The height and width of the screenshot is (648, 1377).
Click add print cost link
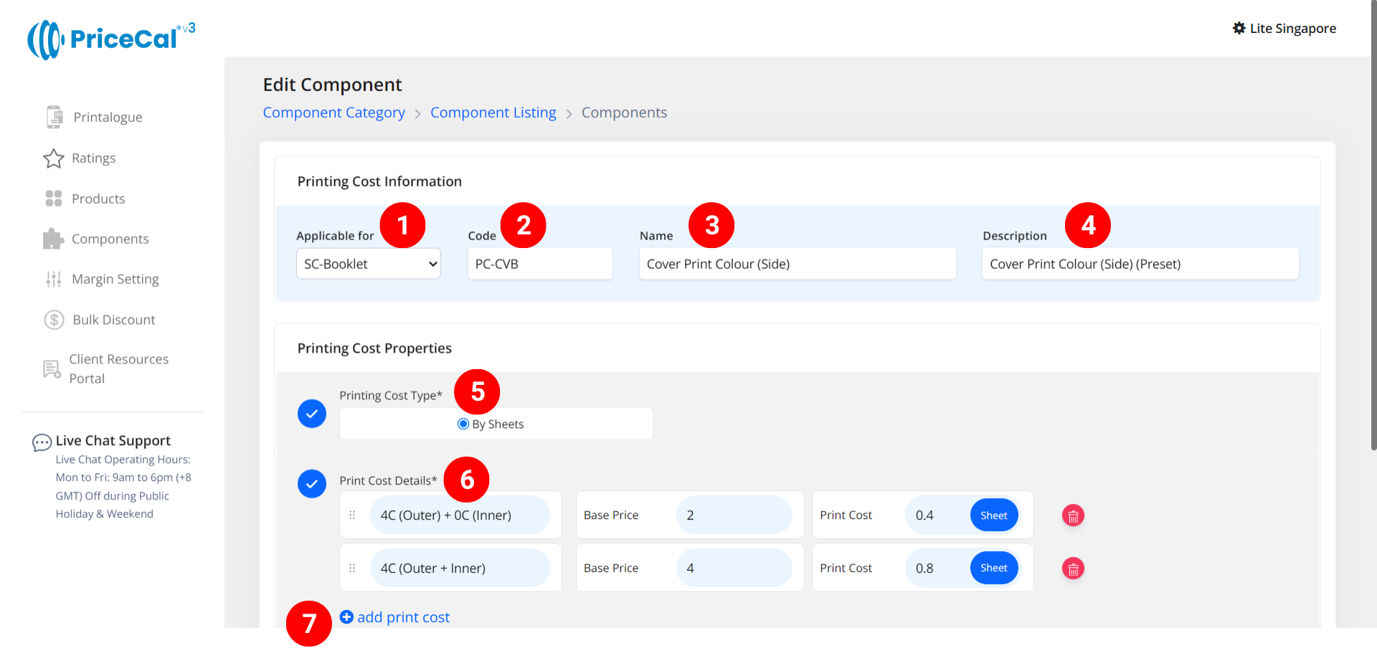point(395,617)
